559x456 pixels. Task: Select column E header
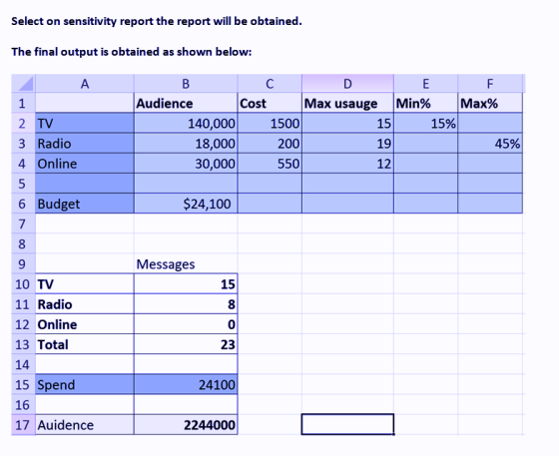(x=425, y=84)
